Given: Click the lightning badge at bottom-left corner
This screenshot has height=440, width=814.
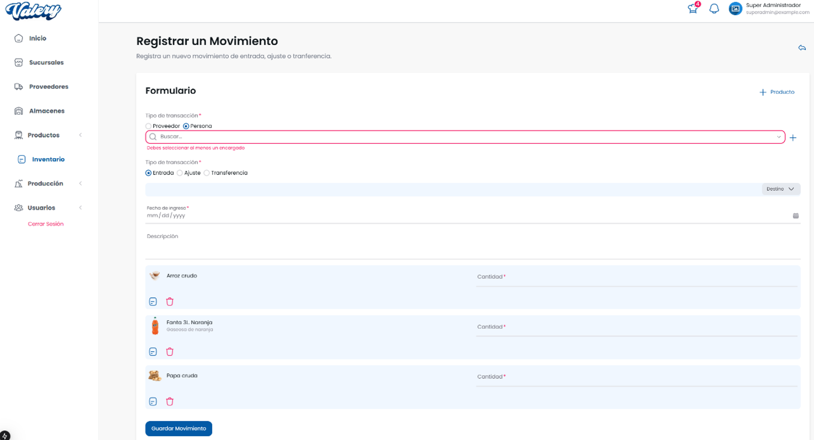Looking at the screenshot, I should point(5,435).
